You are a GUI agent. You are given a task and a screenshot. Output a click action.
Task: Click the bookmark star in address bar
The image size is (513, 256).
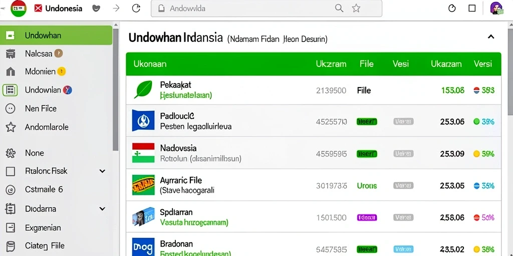tap(356, 8)
